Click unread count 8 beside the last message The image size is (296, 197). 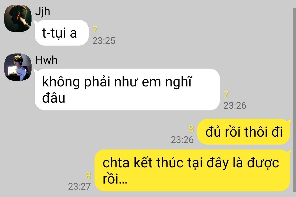[x=88, y=175]
